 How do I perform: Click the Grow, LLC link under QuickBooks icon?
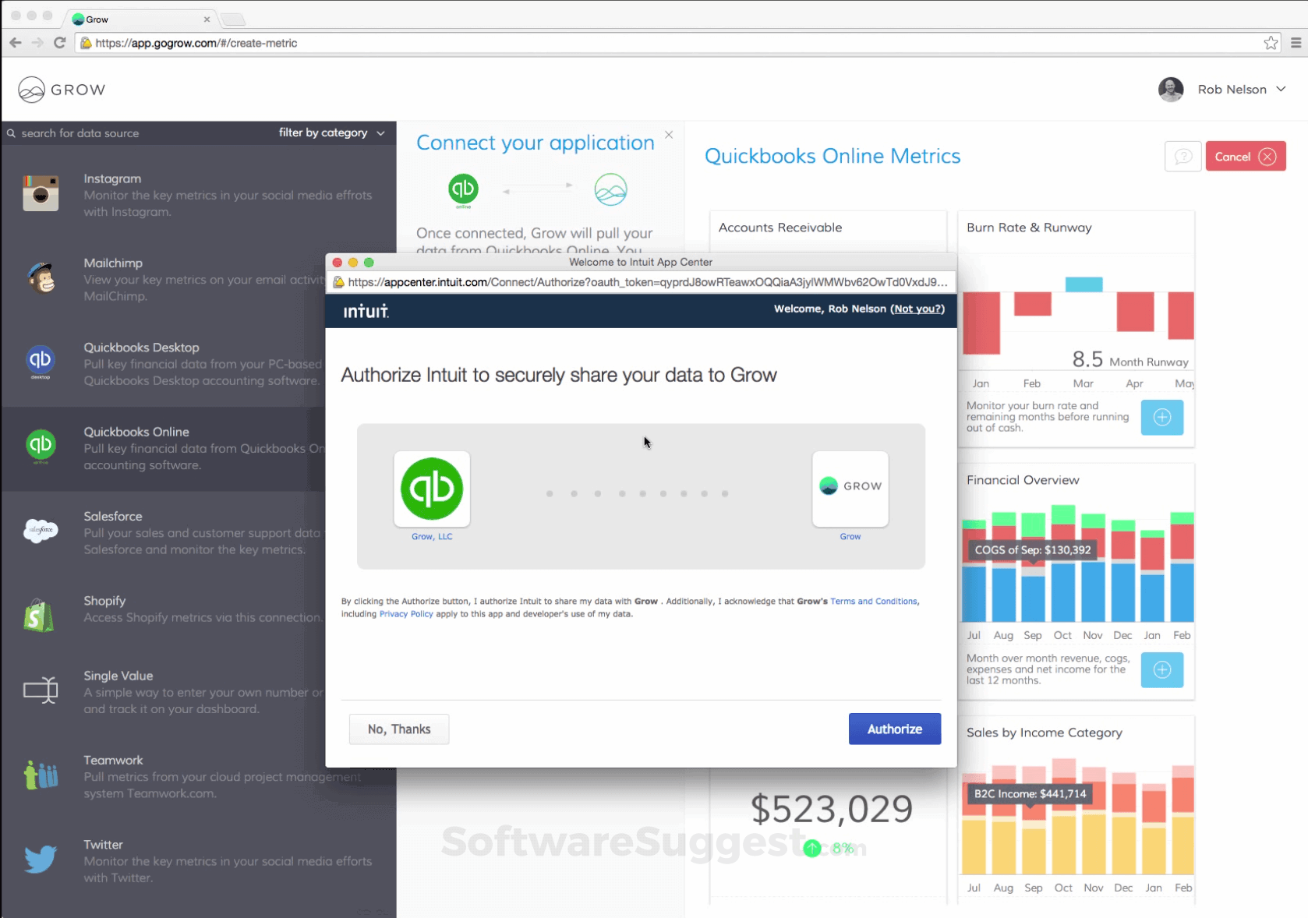coord(432,537)
